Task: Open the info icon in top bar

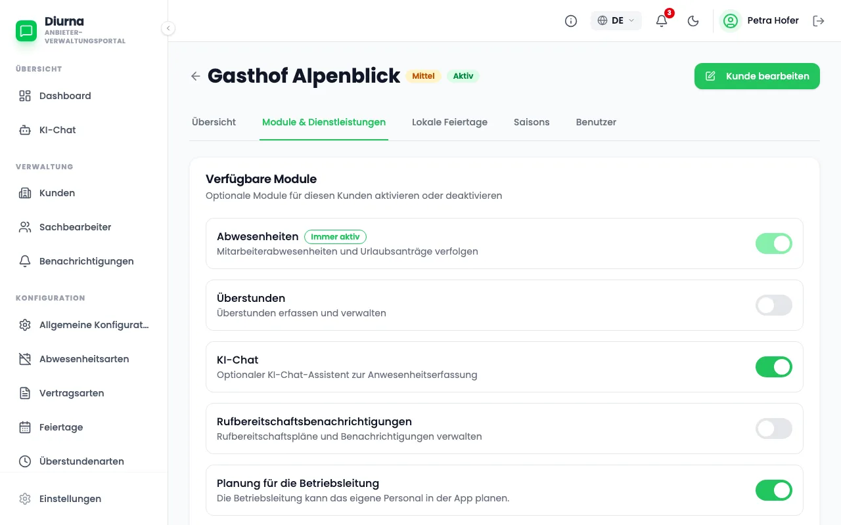Action: (x=571, y=21)
